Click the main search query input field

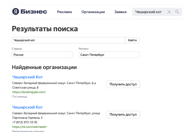click(68, 40)
